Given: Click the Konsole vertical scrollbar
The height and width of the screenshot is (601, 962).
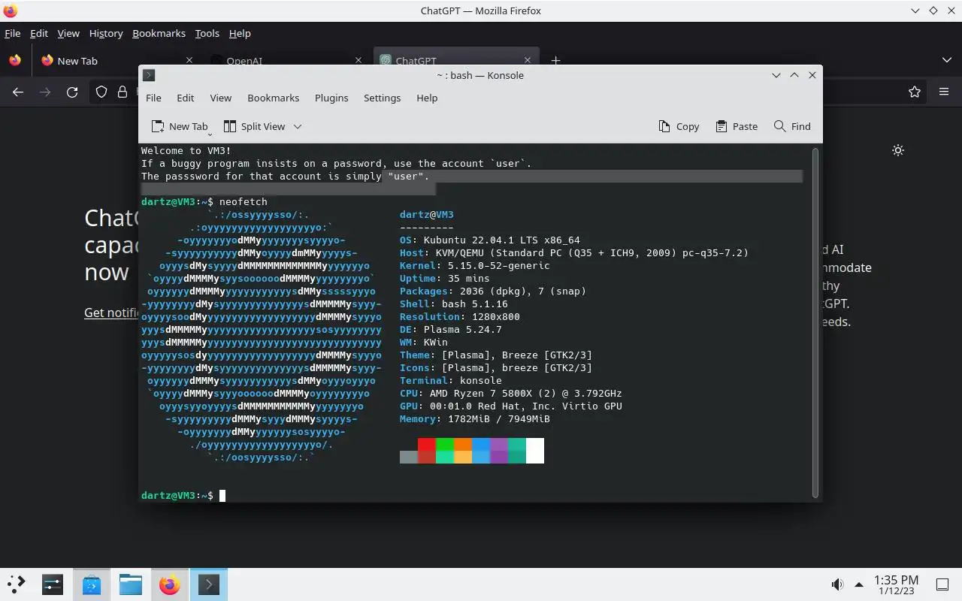Looking at the screenshot, I should pyautogui.click(x=815, y=322).
